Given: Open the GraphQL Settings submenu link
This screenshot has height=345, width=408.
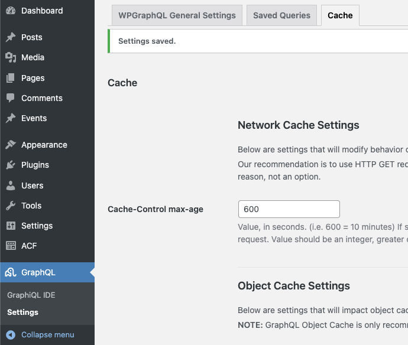Looking at the screenshot, I should click(22, 312).
